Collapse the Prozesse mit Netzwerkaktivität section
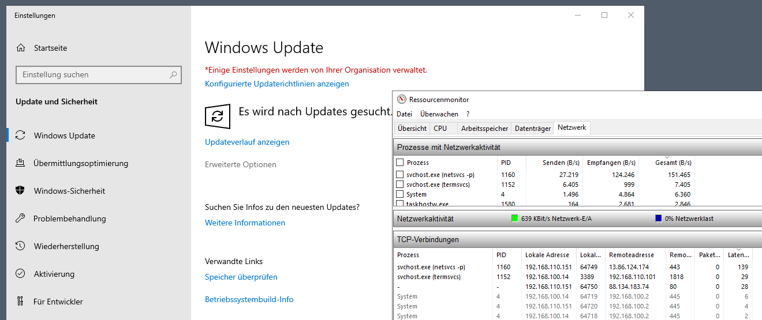Image resolution: width=762 pixels, height=320 pixels. tap(577, 148)
